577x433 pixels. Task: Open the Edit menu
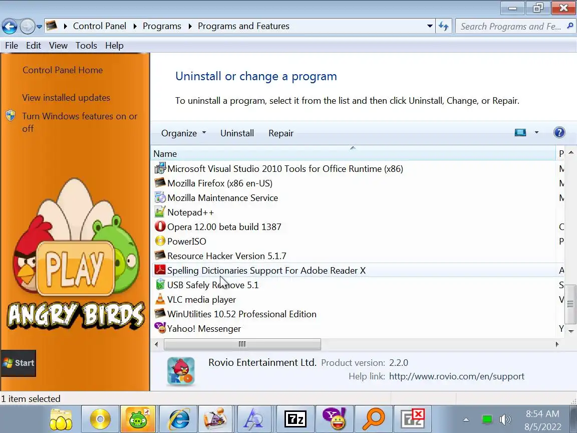34,46
